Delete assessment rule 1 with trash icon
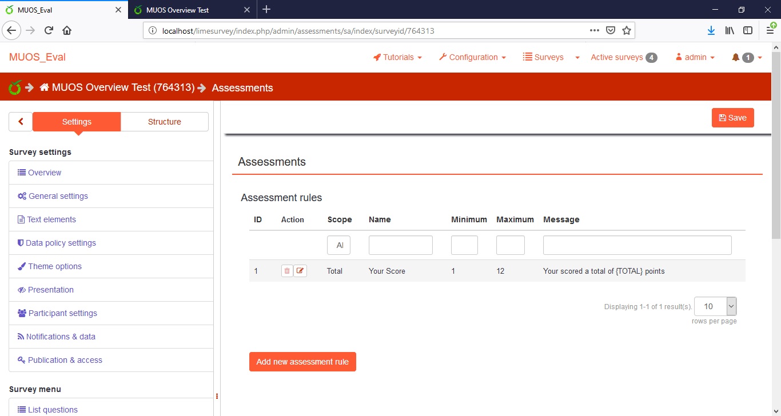Screen dimensions: 781x416 pos(286,271)
